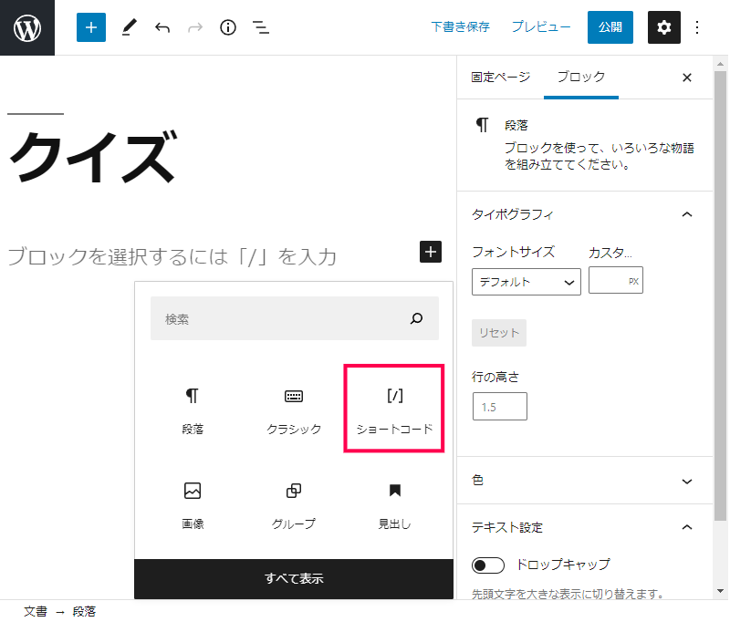Open the block inserter plus button in toolbar

[x=90, y=27]
